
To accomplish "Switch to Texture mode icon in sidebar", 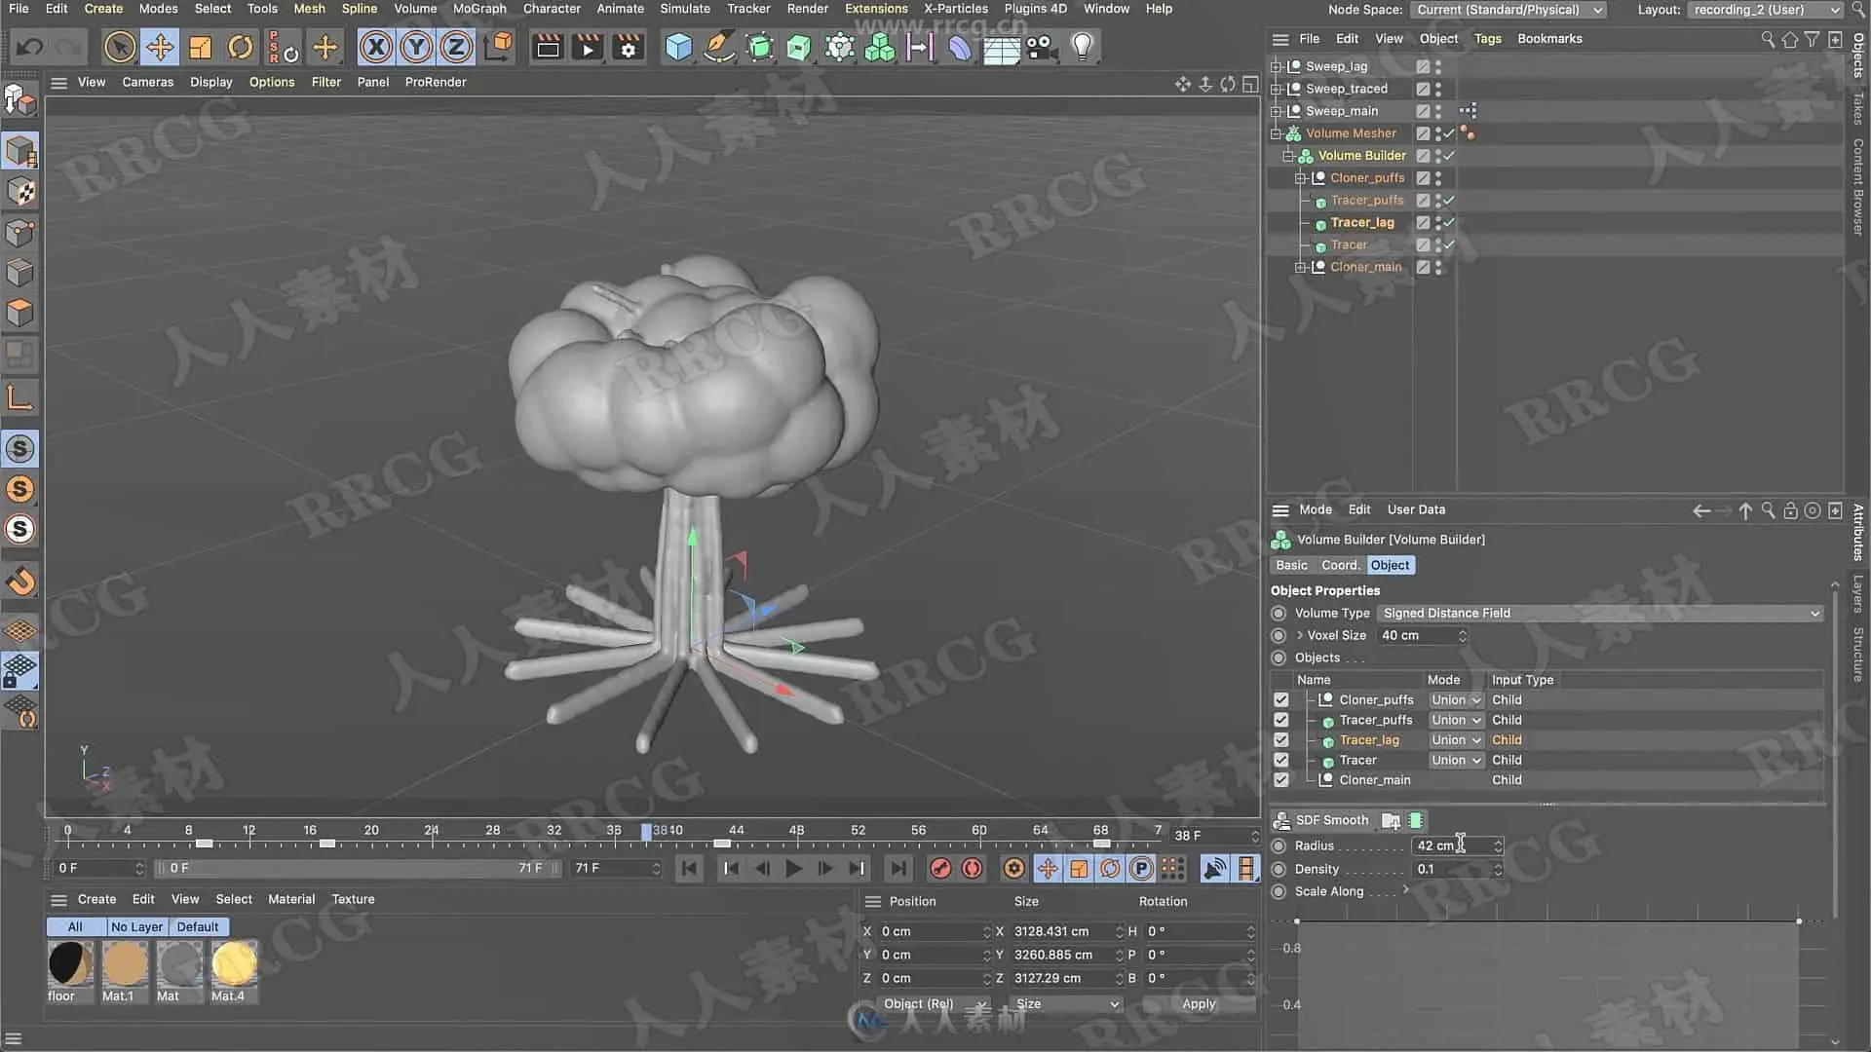I will click(20, 192).
